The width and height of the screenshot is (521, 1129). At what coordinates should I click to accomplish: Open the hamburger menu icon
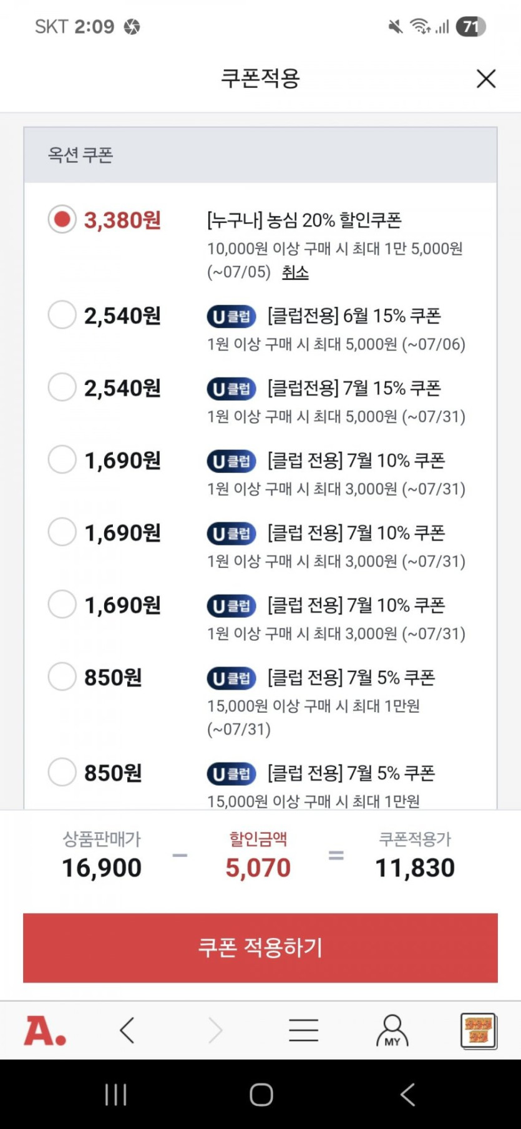[x=304, y=1030]
